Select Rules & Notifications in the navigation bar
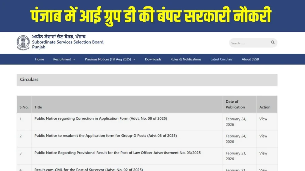This screenshot has height=171, width=305. (185, 59)
